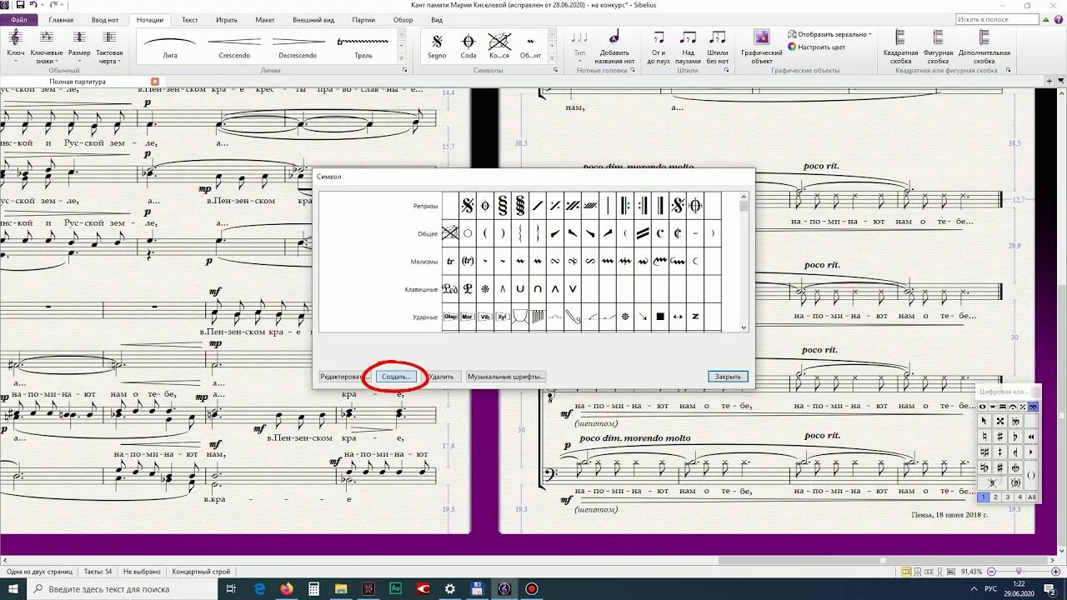The width and height of the screenshot is (1067, 600).
Task: Click Музыкальные шрифты... button
Action: [x=507, y=377]
